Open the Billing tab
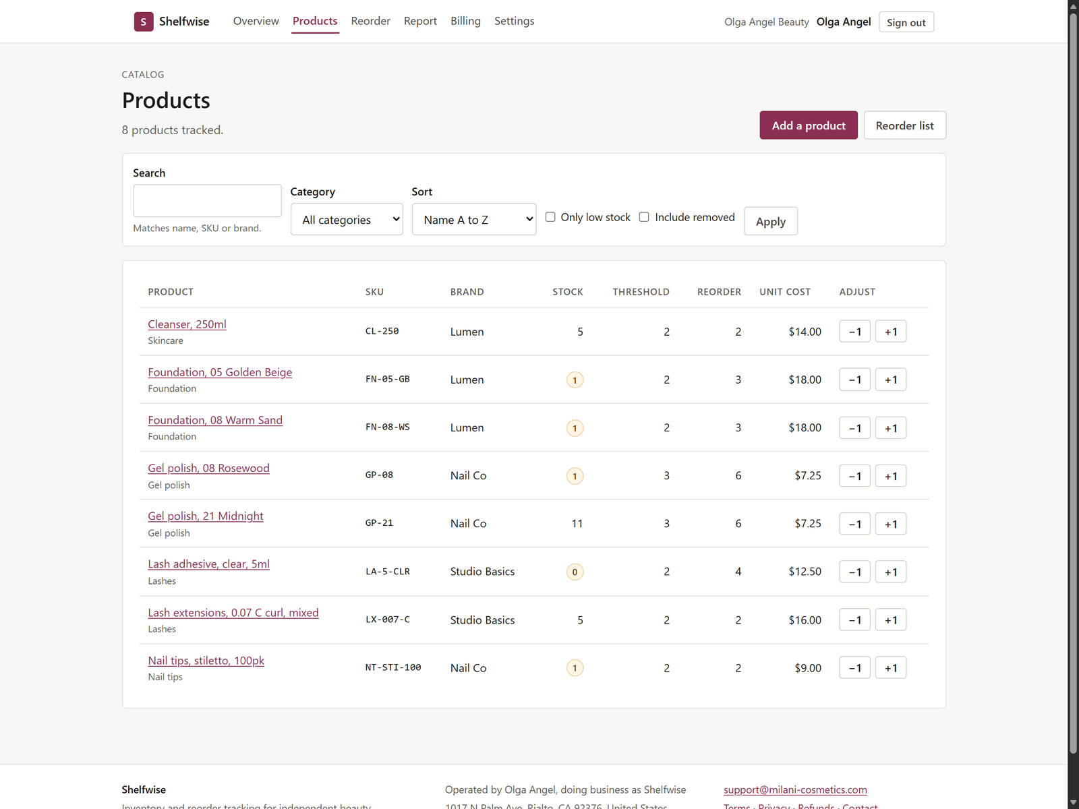This screenshot has width=1079, height=809. click(465, 21)
